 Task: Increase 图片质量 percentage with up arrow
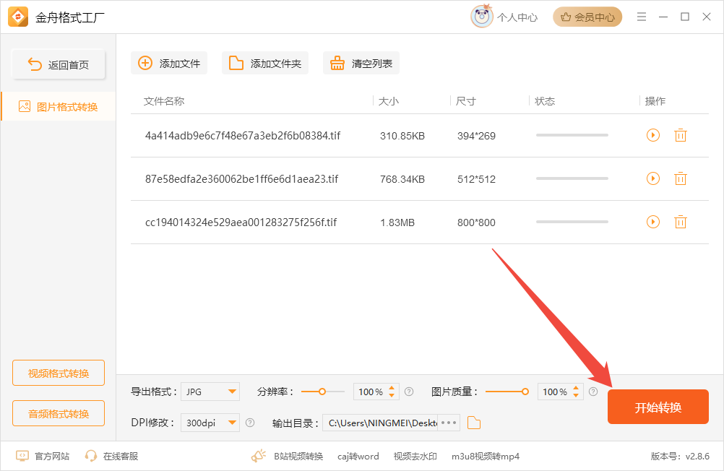(576, 388)
